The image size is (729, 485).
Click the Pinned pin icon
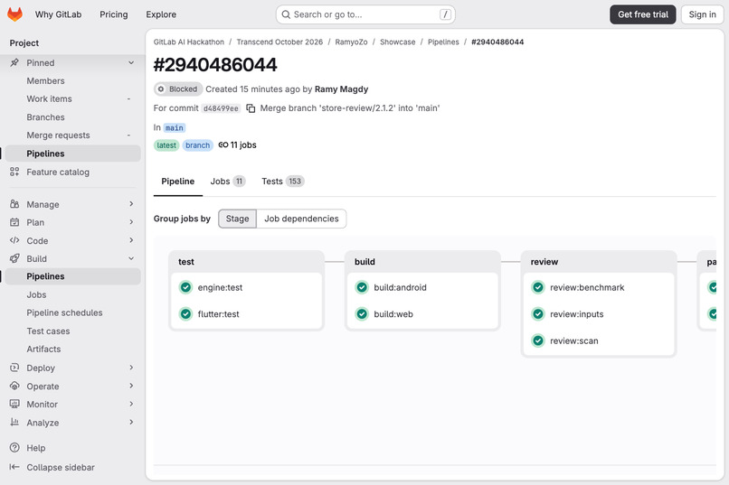click(14, 62)
